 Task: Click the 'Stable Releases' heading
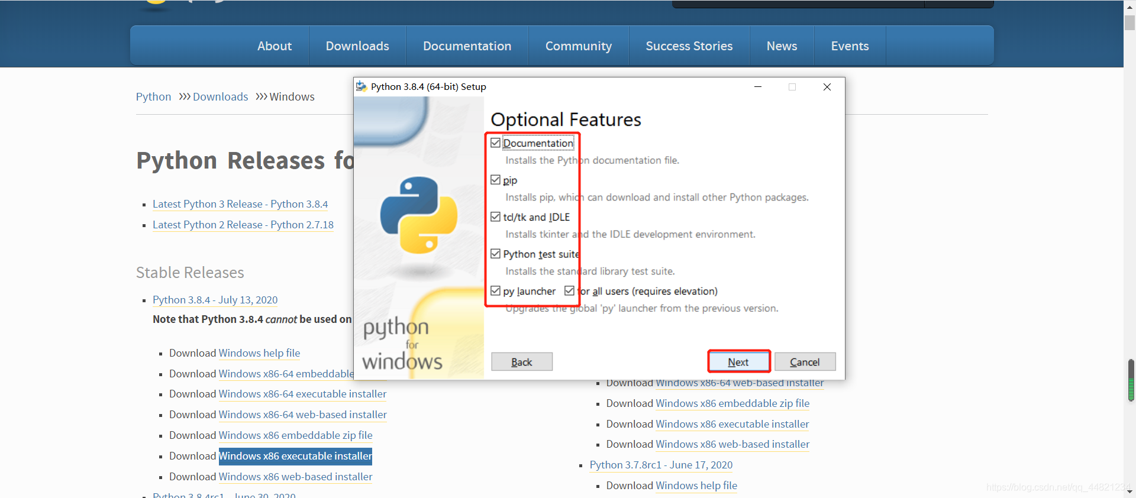pyautogui.click(x=190, y=272)
